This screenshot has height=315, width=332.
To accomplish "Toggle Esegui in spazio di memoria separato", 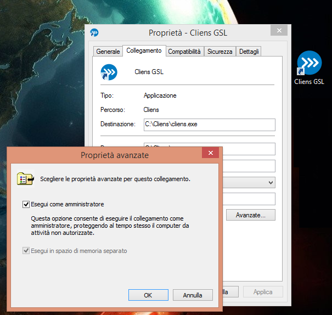I will tap(26, 251).
